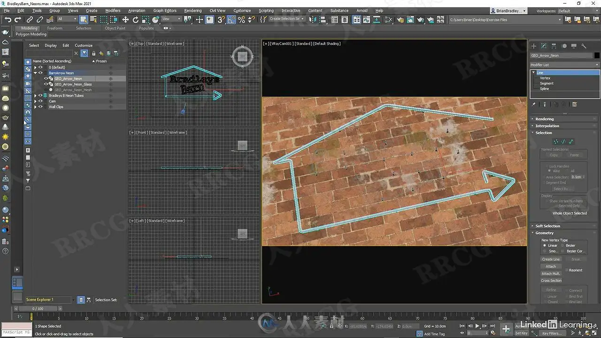Click the Create Line button

(x=551, y=259)
